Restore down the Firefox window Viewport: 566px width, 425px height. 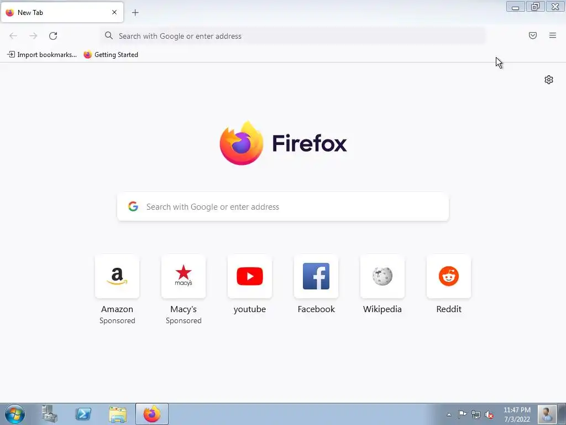pos(535,7)
